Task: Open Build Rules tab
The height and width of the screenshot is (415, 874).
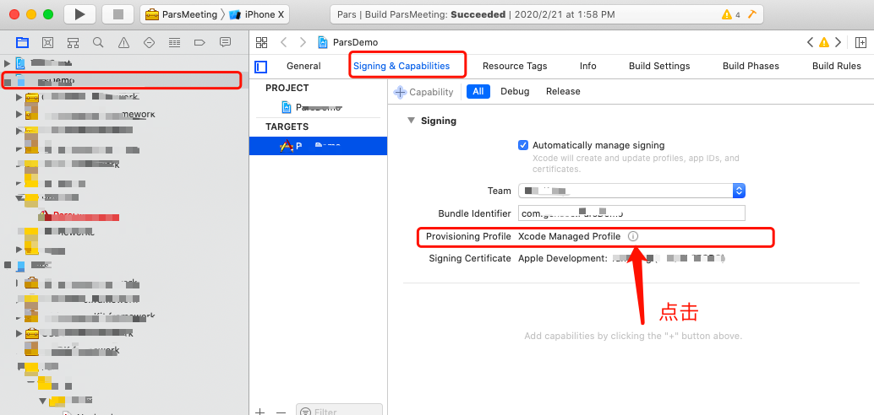Action: tap(836, 66)
